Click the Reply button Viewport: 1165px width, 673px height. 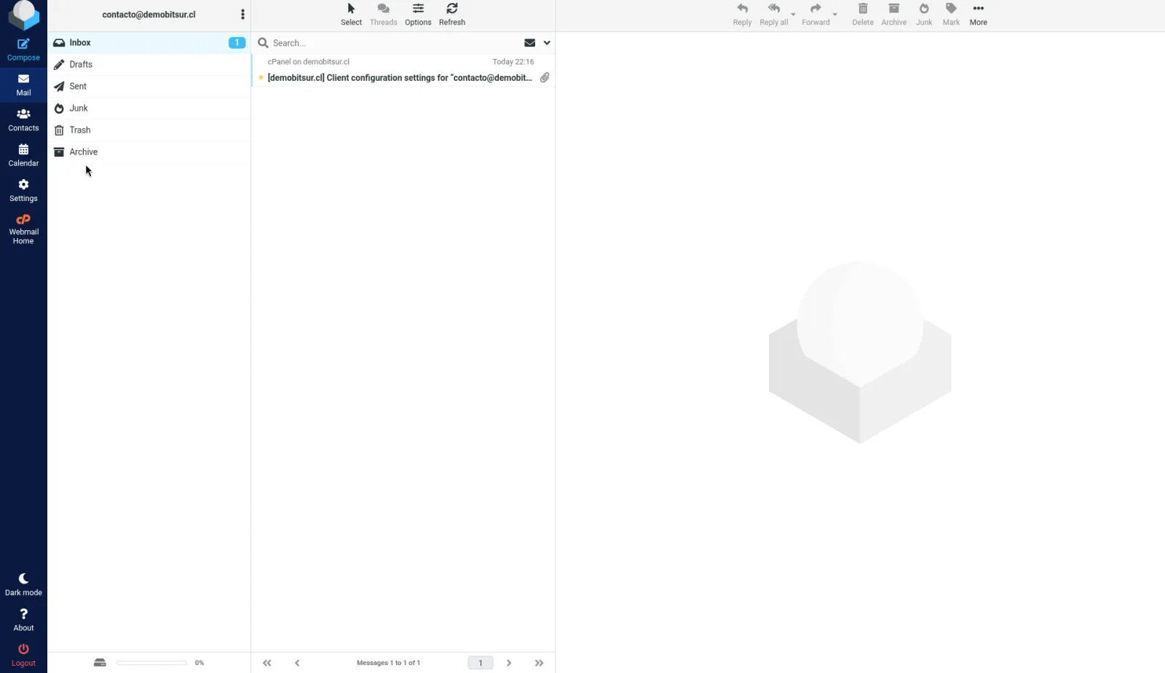(x=742, y=15)
